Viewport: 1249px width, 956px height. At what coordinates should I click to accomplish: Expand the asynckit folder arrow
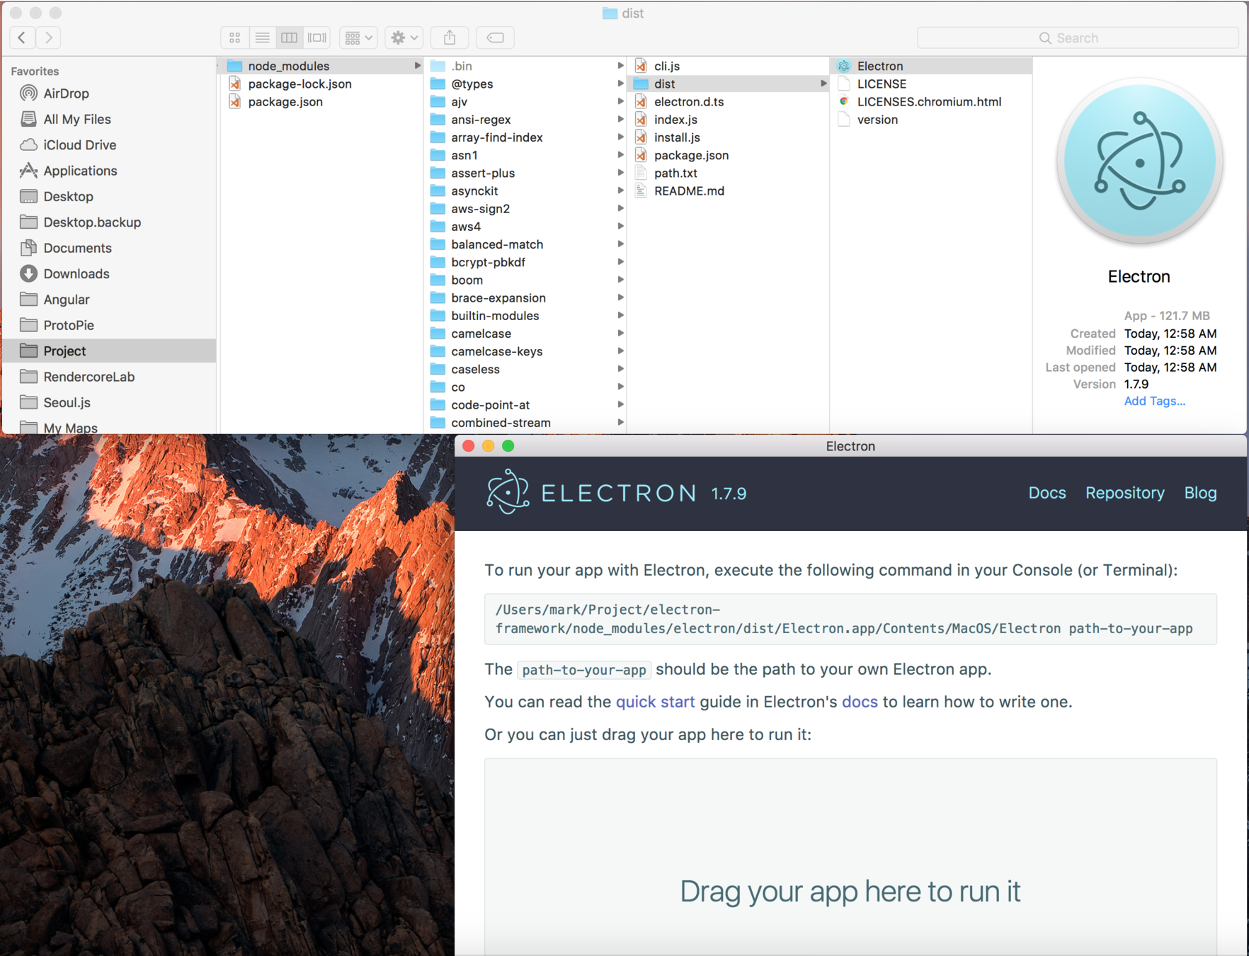pyautogui.click(x=620, y=190)
